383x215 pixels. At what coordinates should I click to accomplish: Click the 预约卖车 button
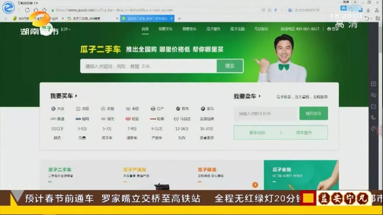click(313, 114)
